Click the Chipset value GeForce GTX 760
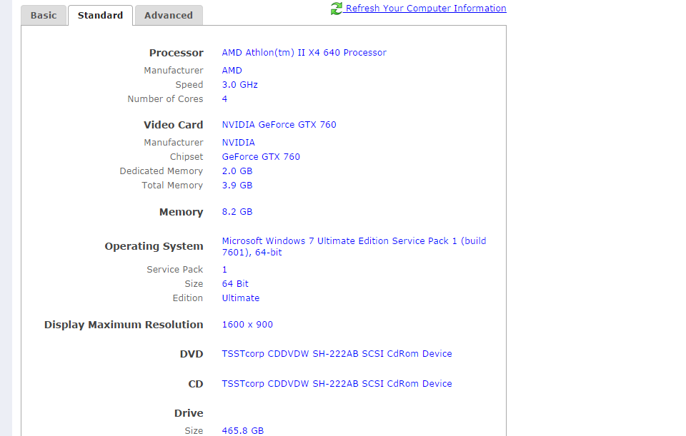The height and width of the screenshot is (436, 686). (x=261, y=157)
